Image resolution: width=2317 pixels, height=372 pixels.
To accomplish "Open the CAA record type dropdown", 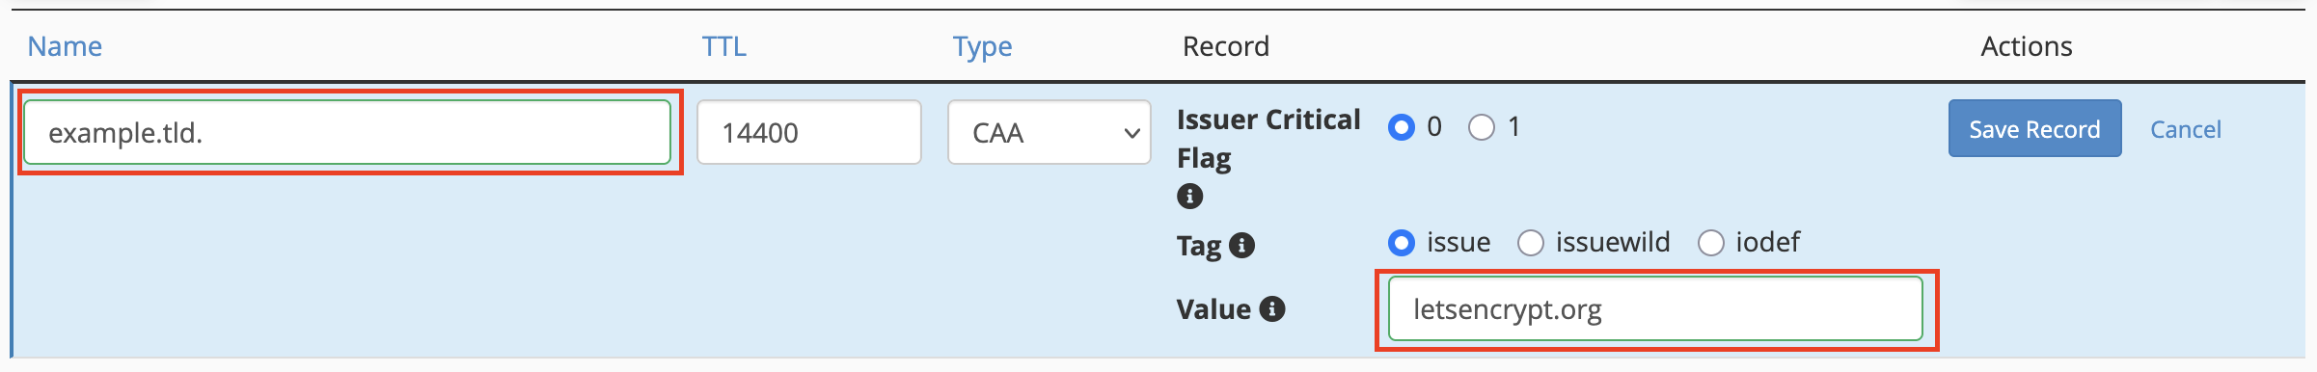I will [1049, 132].
